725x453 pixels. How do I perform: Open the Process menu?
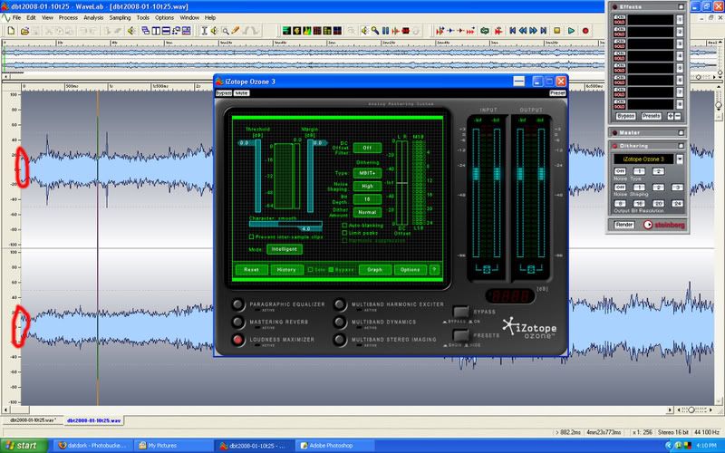[68, 17]
